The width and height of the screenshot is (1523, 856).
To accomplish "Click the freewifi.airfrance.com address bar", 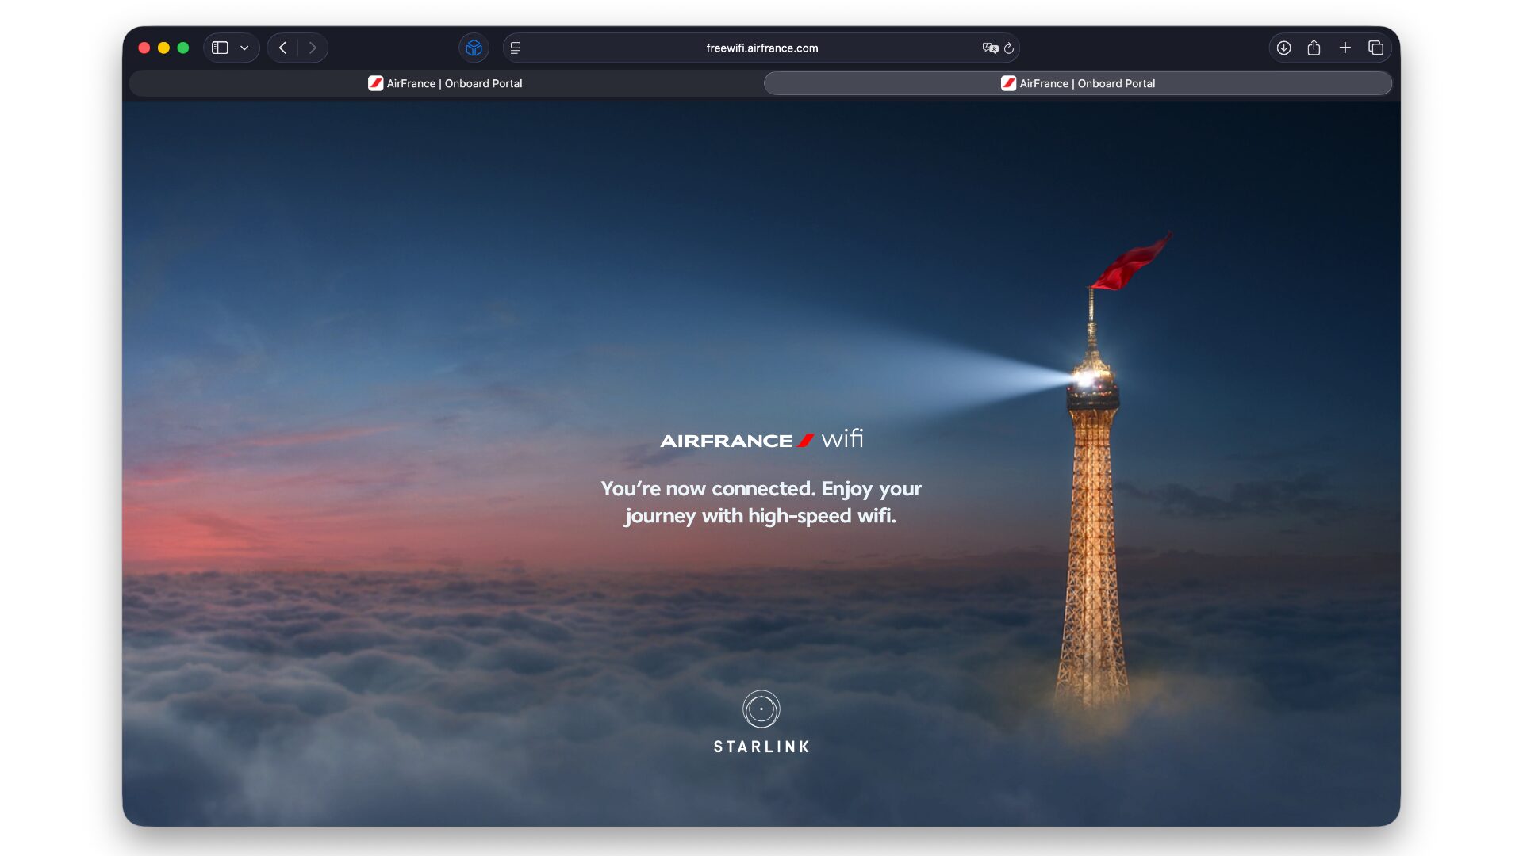I will pos(761,48).
